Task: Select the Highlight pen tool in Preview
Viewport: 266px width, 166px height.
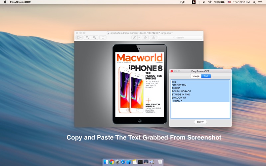Action: click(134, 38)
